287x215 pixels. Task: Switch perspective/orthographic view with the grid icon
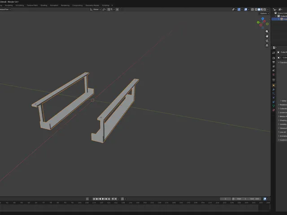(267, 45)
